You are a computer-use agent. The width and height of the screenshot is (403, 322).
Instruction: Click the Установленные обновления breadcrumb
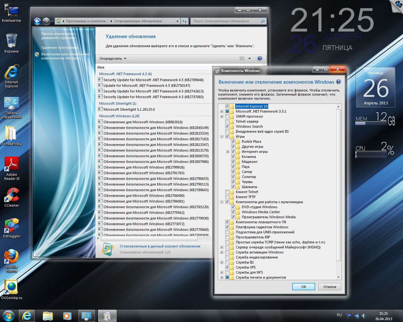tap(138, 21)
